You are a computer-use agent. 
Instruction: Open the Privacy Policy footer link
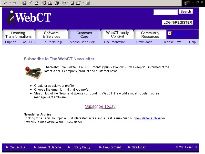pyautogui.click(x=81, y=147)
